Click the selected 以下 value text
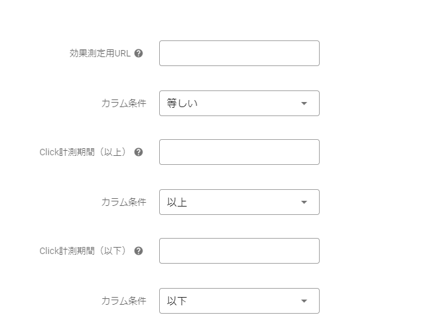Viewport: 423px width, 331px height. tap(177, 301)
